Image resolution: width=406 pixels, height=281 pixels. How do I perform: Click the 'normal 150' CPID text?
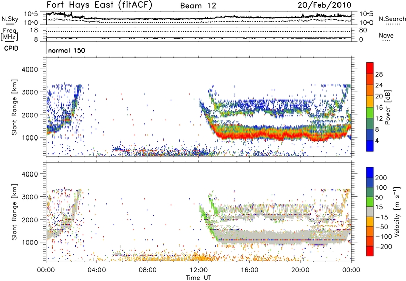point(66,50)
